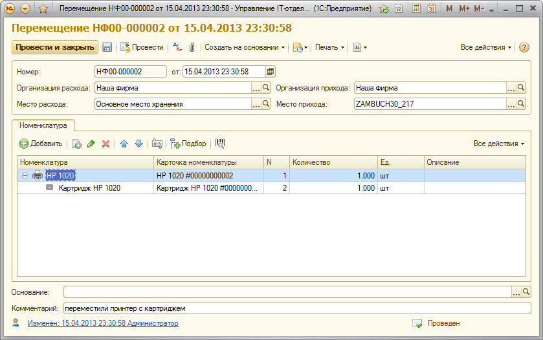Click magnifier icon of Организация расхода
The image size is (543, 340).
266,88
